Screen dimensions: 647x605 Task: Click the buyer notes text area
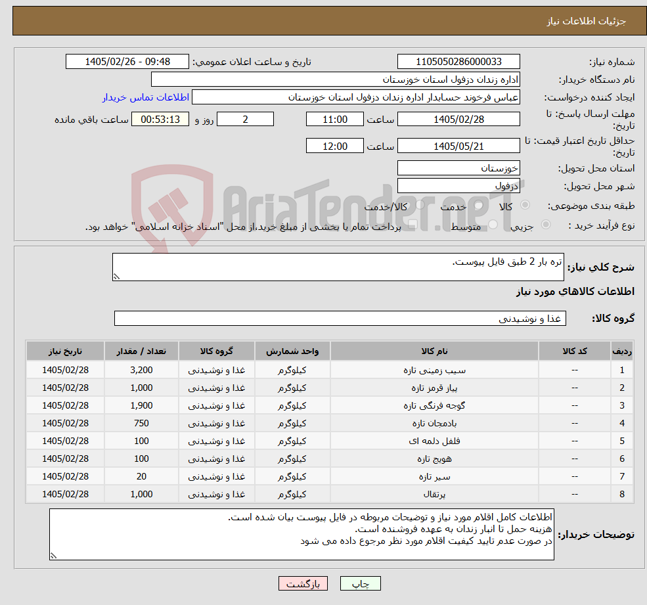[x=301, y=535]
